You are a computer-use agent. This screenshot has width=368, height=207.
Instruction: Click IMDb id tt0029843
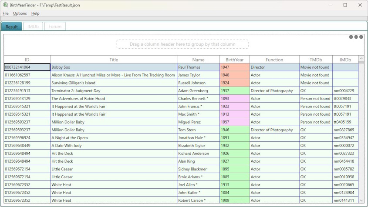[345, 98]
